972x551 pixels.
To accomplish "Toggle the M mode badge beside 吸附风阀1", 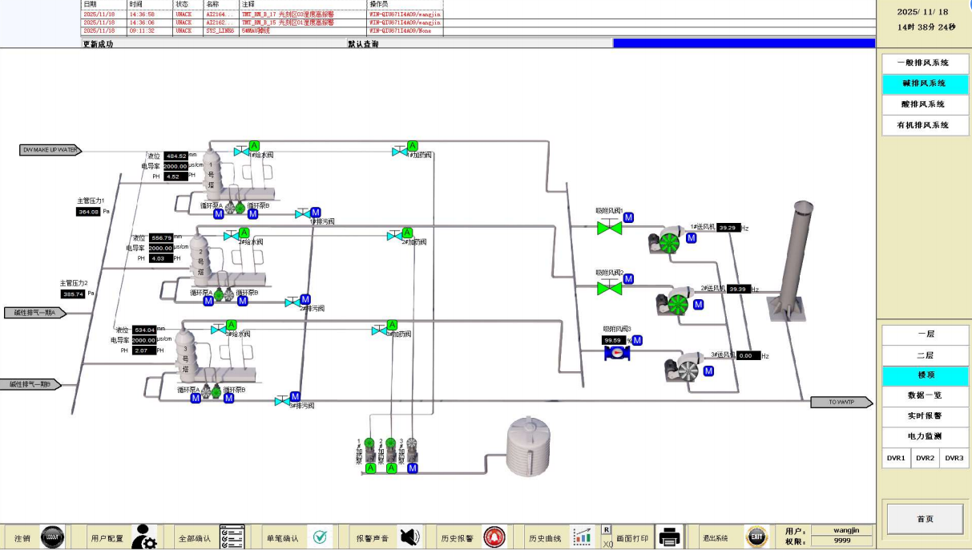I will pos(628,217).
